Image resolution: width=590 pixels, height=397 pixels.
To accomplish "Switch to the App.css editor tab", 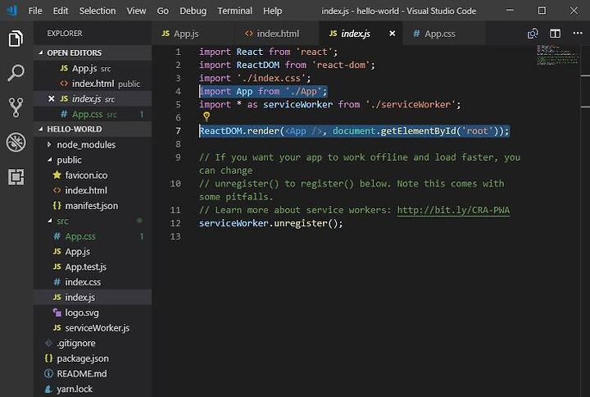I will pos(444,34).
